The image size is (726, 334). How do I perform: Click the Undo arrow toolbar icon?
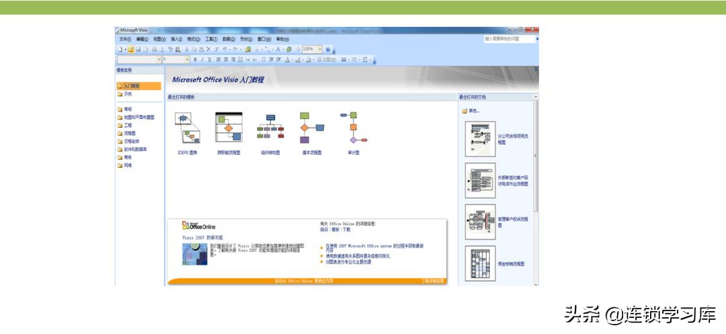click(x=225, y=50)
